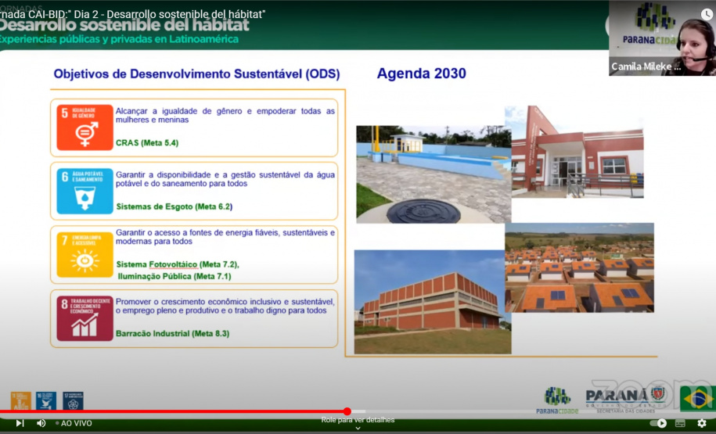Turn on subtitles with the captions icon
The height and width of the screenshot is (434, 716).
pyautogui.click(x=680, y=424)
